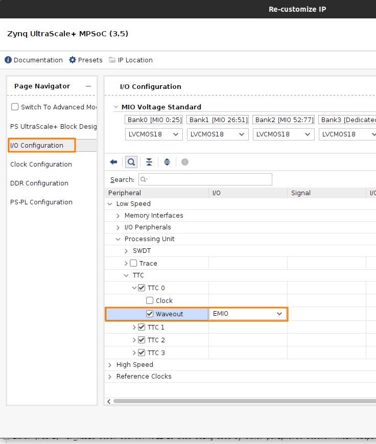This screenshot has height=444, width=376.
Task: Open PS-PL Configuration page
Action: [41, 202]
